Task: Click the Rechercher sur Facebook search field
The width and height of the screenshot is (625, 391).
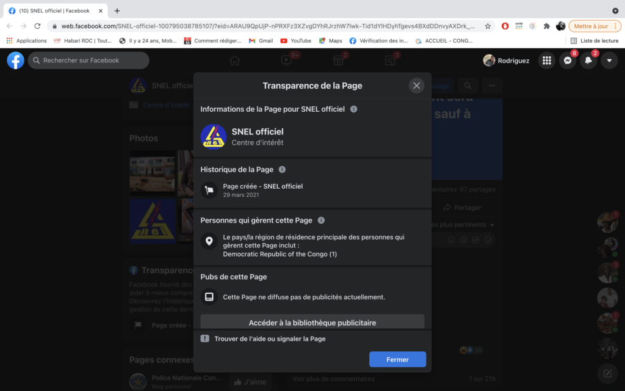Action: [x=89, y=60]
